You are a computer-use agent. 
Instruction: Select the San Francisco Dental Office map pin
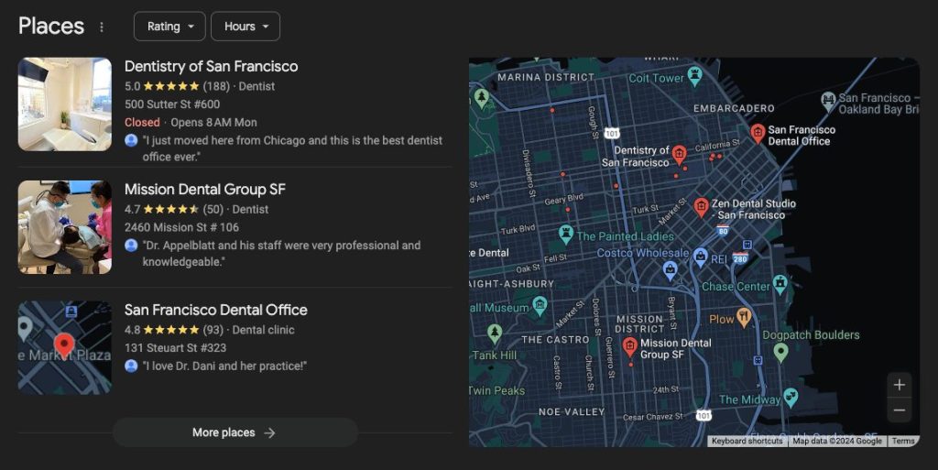(x=758, y=134)
